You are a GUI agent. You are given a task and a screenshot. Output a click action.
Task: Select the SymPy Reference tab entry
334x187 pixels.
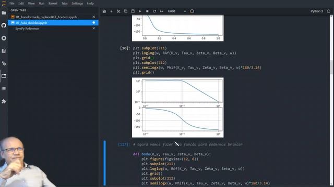[x=27, y=29]
